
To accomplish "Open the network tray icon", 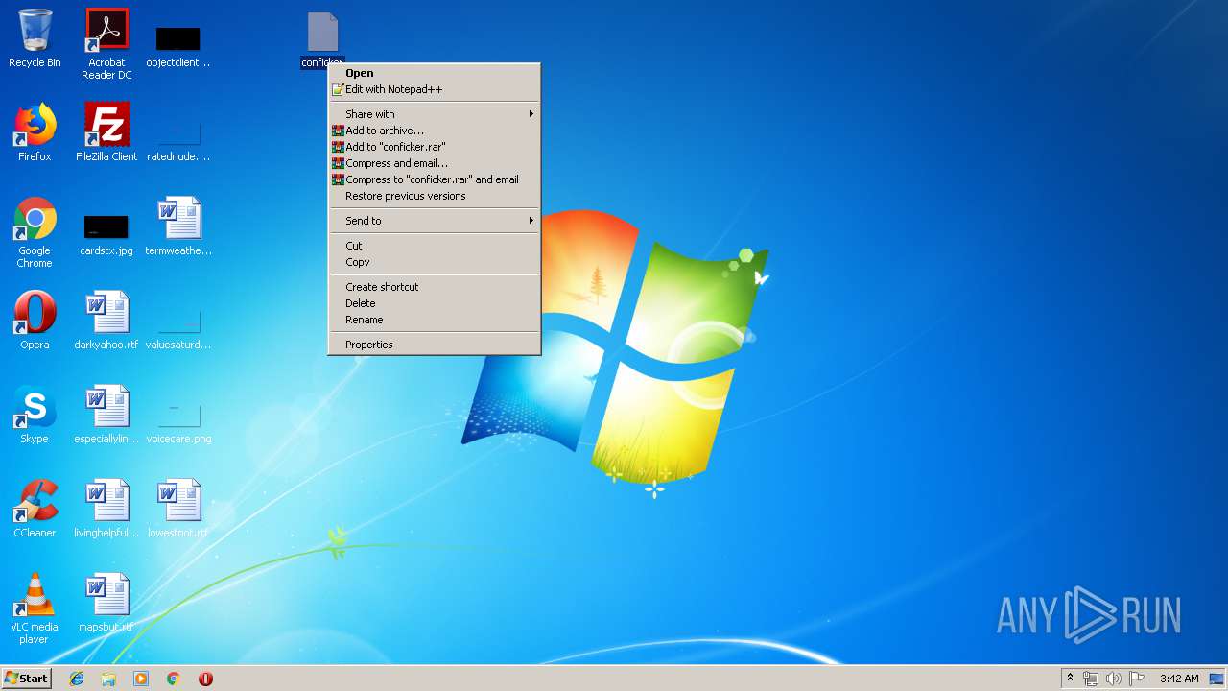I will click(x=1091, y=679).
